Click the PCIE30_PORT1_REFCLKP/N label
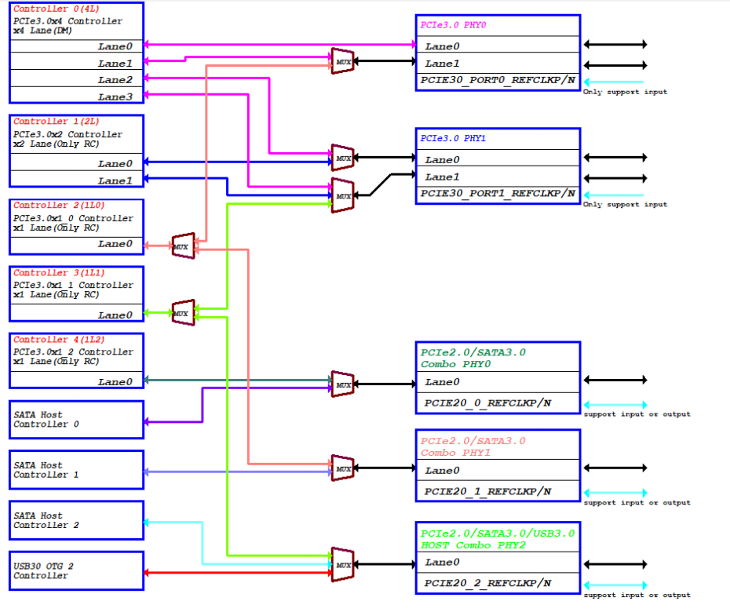 pos(498,193)
